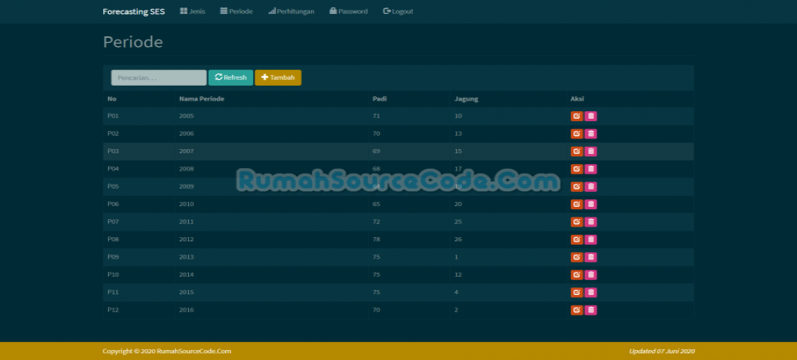Click the Periode page heading
The width and height of the screenshot is (797, 360).
[133, 42]
